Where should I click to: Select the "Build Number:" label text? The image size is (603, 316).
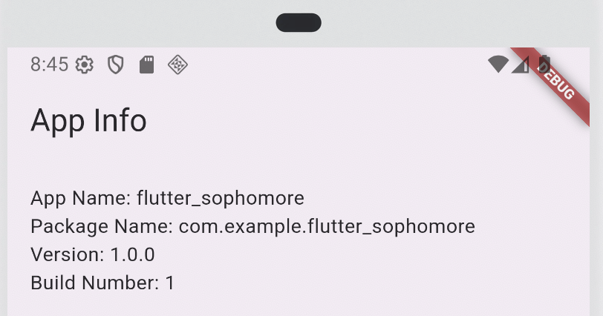coord(94,283)
